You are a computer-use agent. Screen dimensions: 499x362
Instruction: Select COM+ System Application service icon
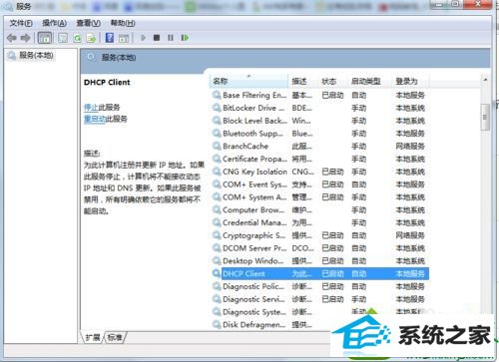(217, 197)
